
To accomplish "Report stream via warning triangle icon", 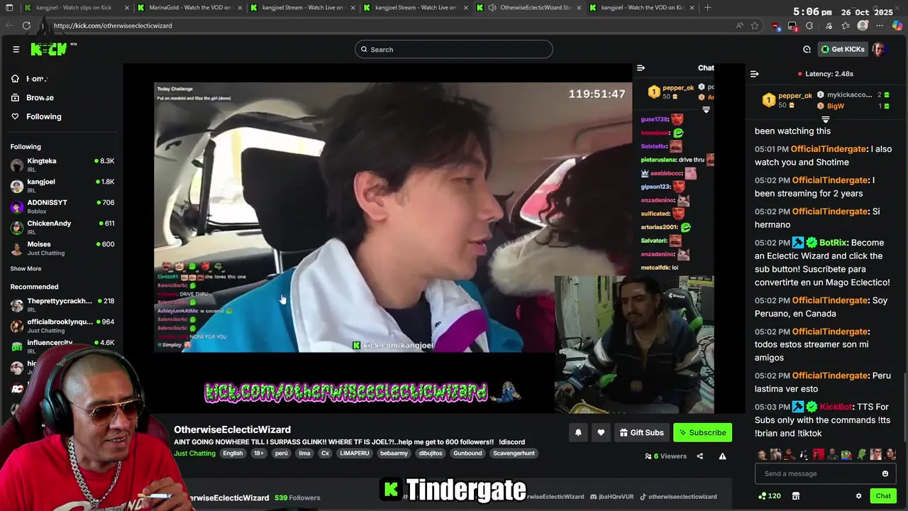I will [x=722, y=456].
